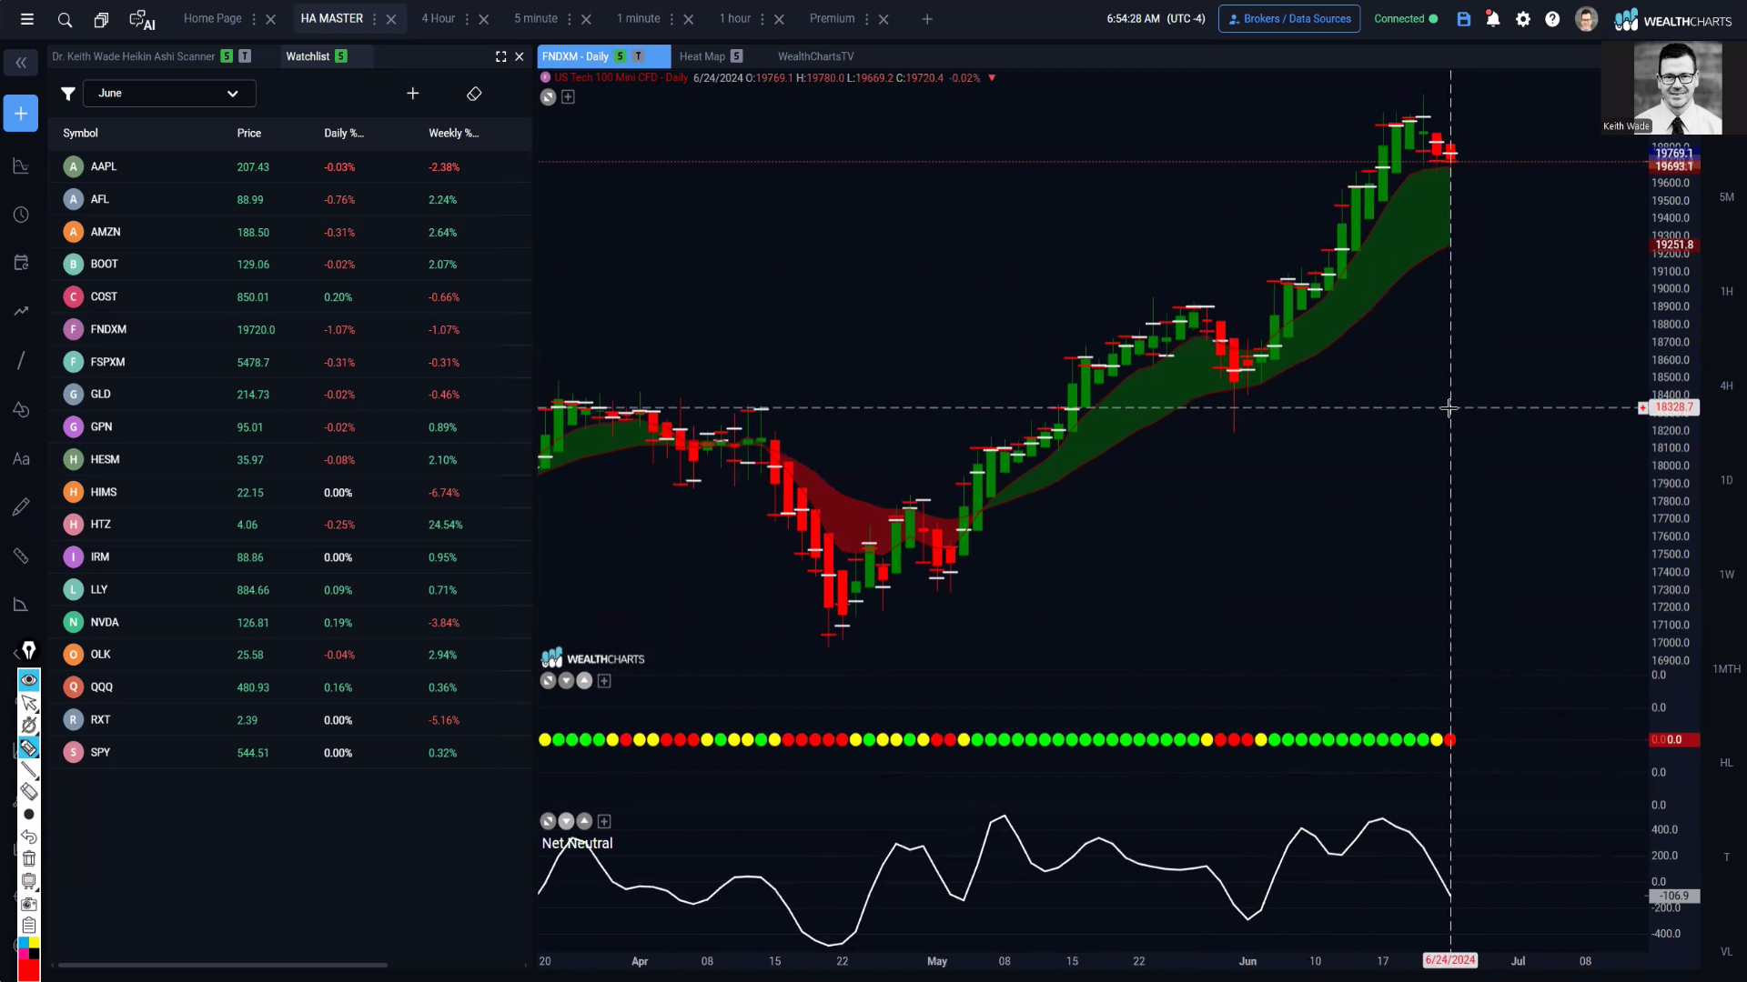This screenshot has width=1747, height=982.
Task: Open Home Page tab options menu
Action: tap(254, 19)
